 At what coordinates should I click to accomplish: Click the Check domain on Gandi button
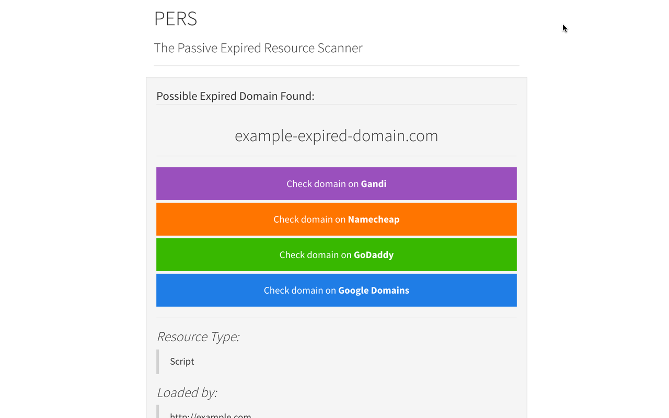(336, 183)
